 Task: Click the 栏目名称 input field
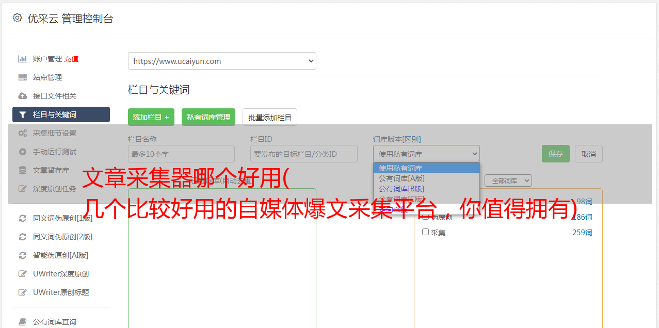pos(181,154)
